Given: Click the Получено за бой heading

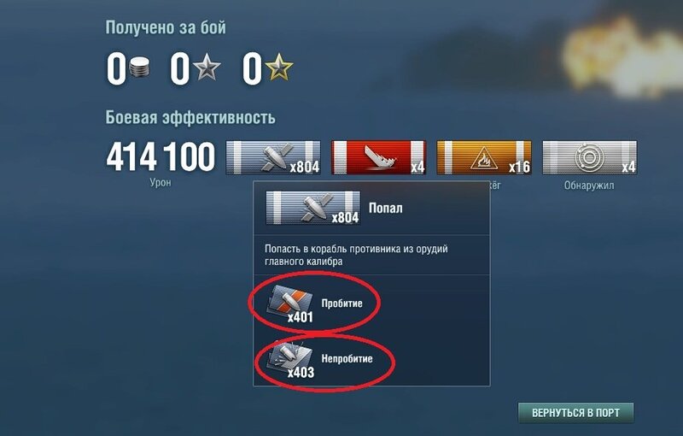Looking at the screenshot, I should pyautogui.click(x=166, y=28).
